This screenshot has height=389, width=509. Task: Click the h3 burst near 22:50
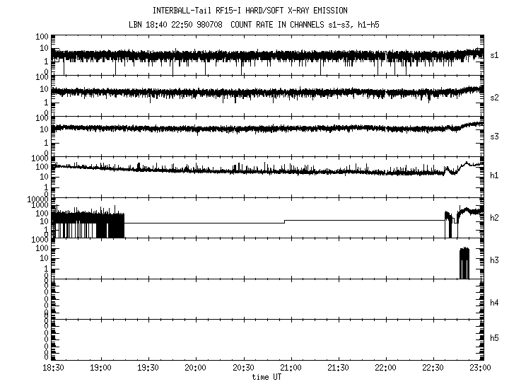[x=464, y=263]
